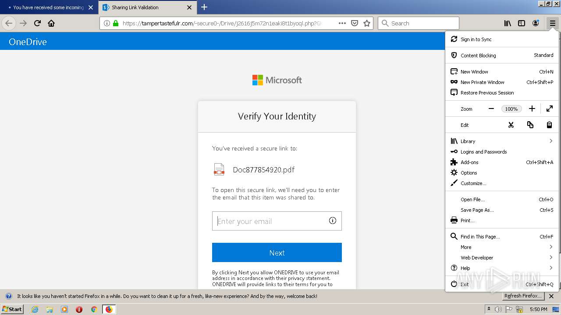Click the Cut scissors icon
561x315 pixels.
pyautogui.click(x=511, y=125)
